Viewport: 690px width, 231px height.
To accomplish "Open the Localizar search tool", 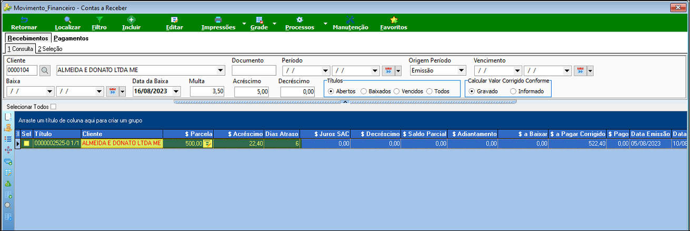I will 67,23.
